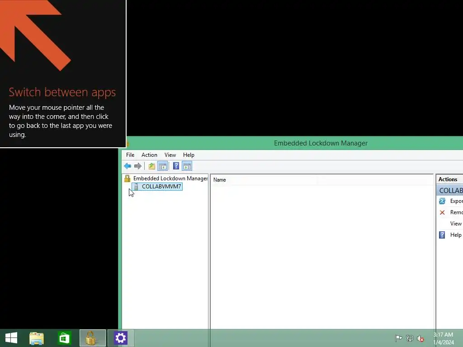Screen dimensions: 463x347
Task: Open the Windows Start button
Action: (11, 338)
